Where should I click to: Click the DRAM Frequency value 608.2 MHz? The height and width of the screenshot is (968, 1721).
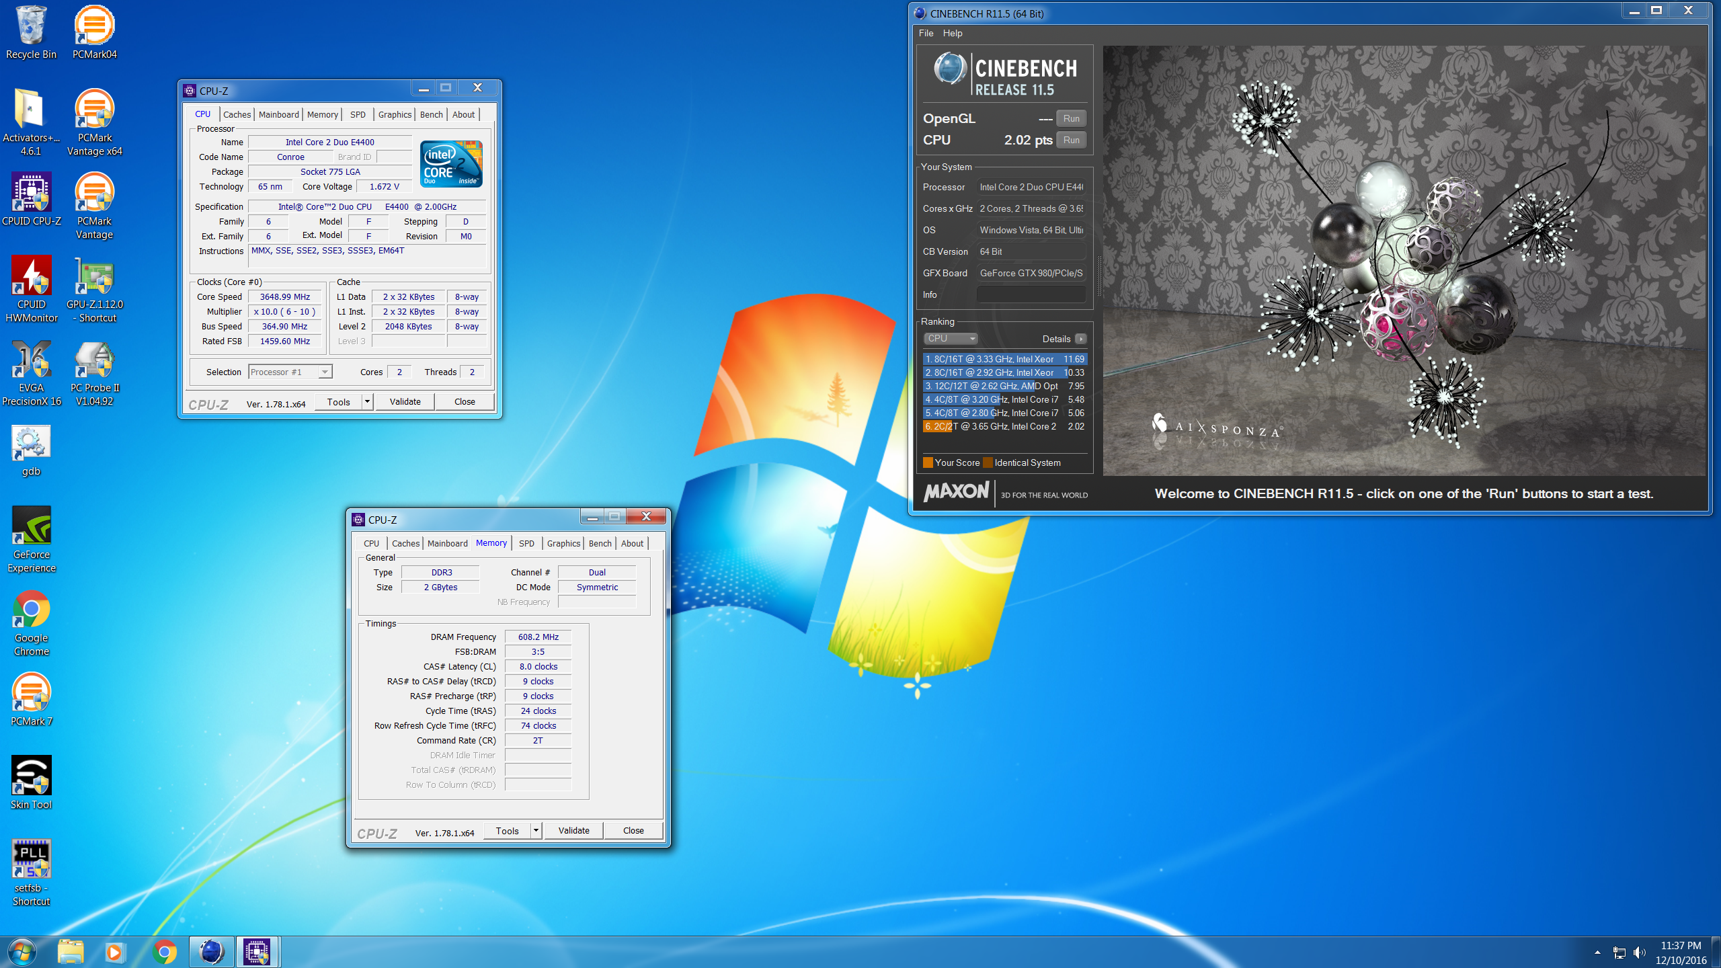point(538,637)
